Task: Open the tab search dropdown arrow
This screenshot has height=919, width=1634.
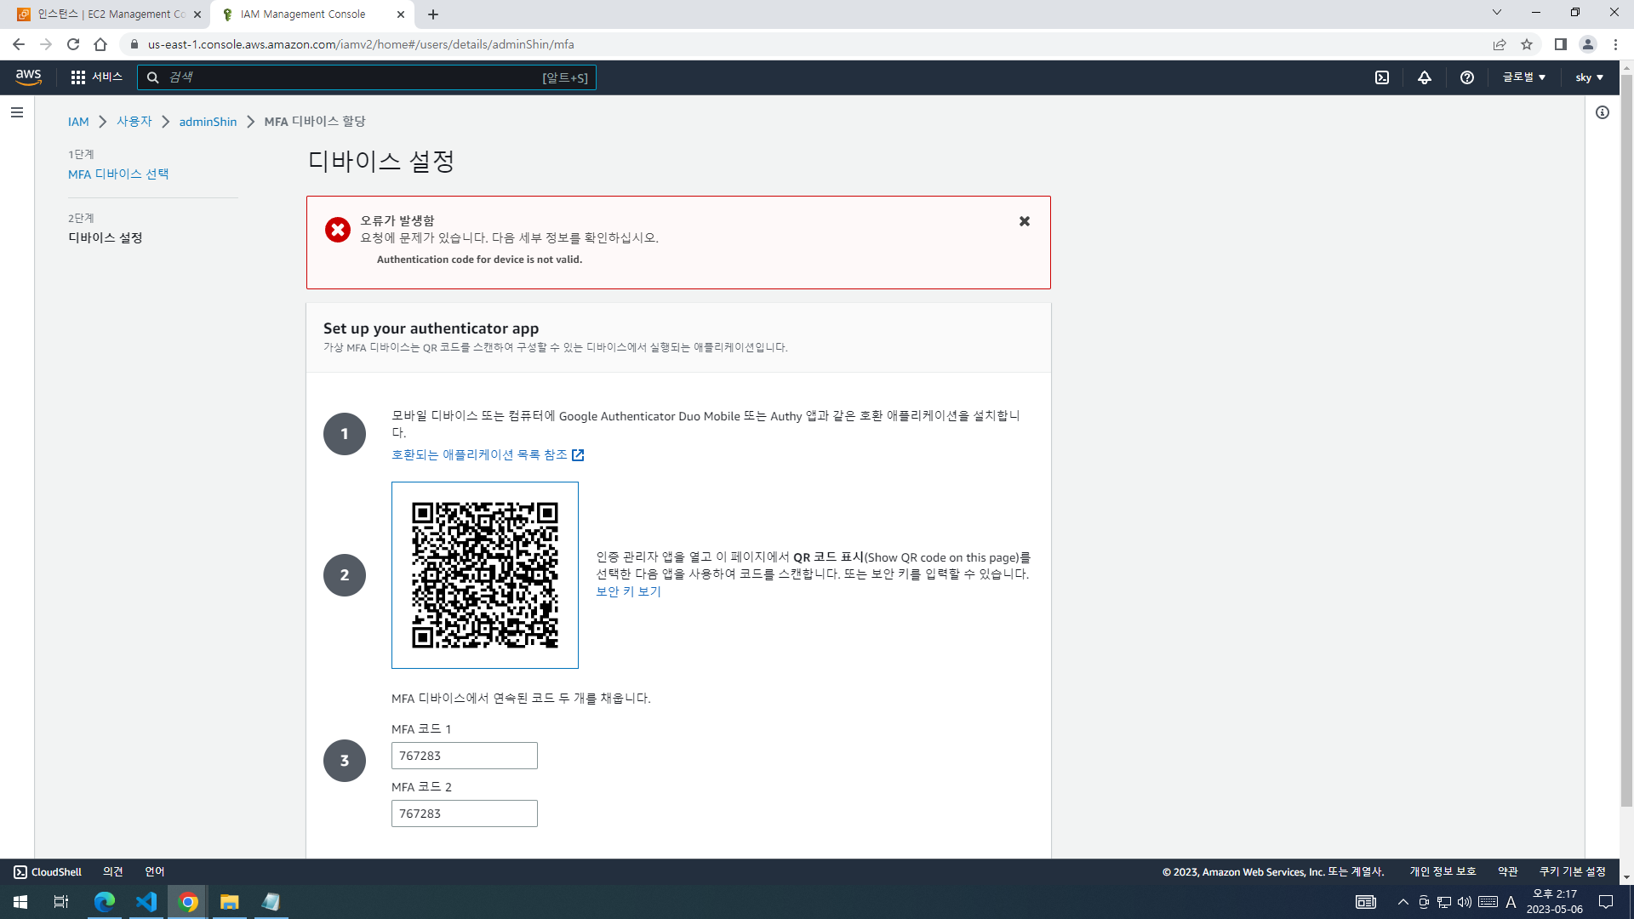Action: click(1497, 13)
